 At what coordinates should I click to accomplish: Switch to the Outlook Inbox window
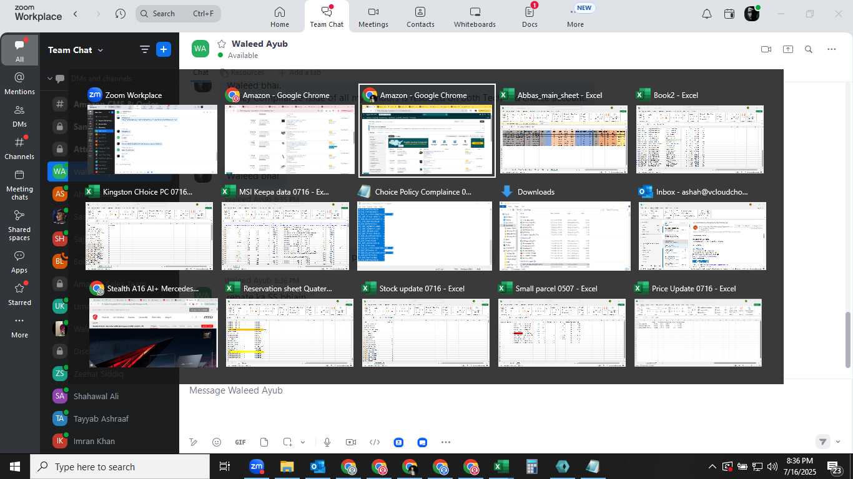[702, 228]
